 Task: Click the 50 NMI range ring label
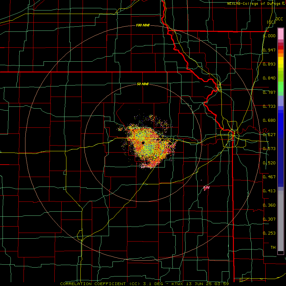pyautogui.click(x=143, y=84)
